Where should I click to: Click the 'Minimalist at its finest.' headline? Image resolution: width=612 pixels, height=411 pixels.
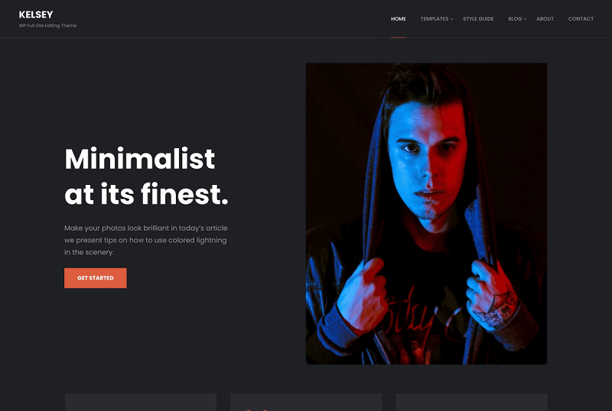pyautogui.click(x=146, y=176)
